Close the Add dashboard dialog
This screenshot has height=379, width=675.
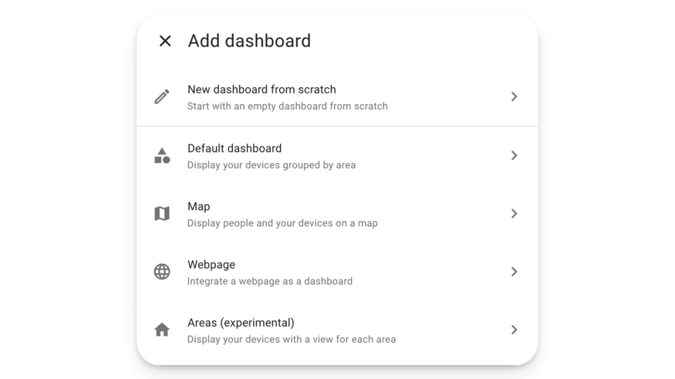tap(165, 41)
